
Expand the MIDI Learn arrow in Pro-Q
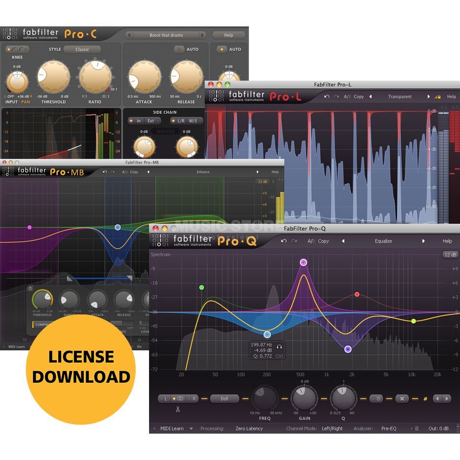tap(191, 428)
